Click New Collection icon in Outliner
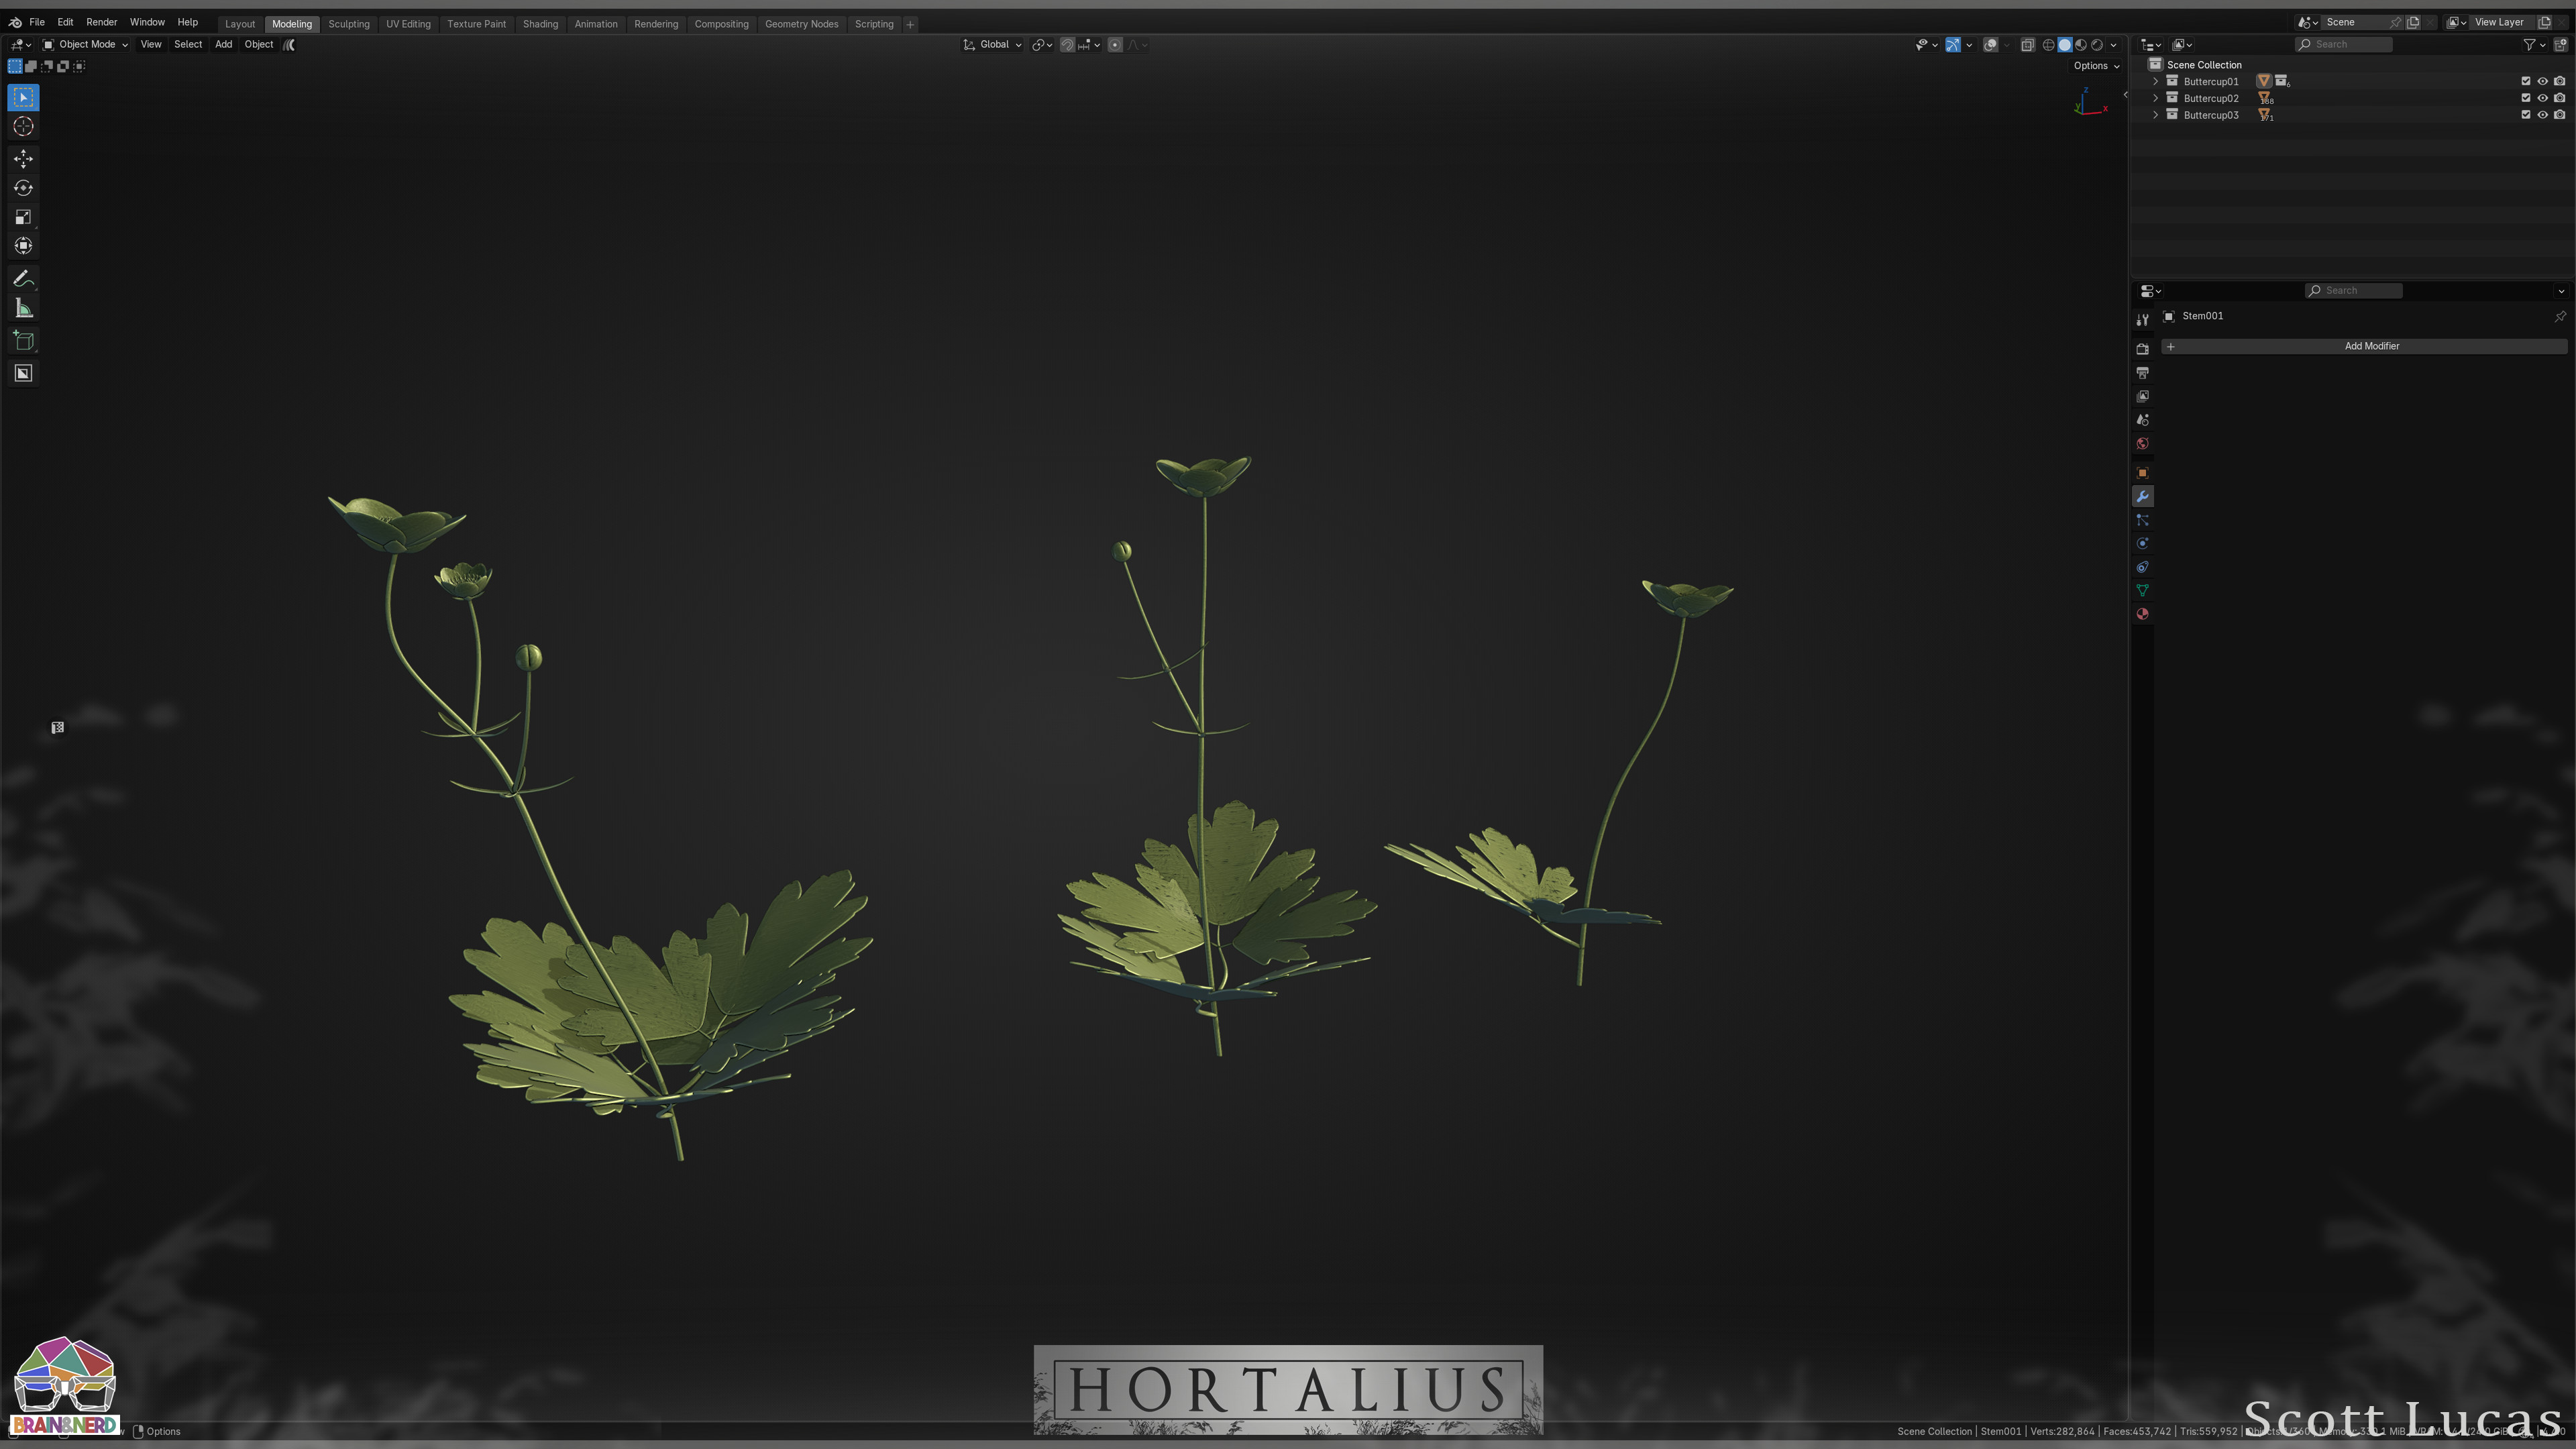Screen dimensions: 2576x1449 pos(2560,44)
